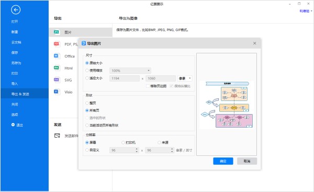Click the exit icon beside 退出
The width and height of the screenshot is (314, 192).
click(13, 125)
